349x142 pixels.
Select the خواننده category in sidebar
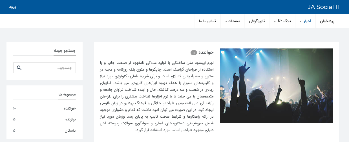(x=70, y=108)
